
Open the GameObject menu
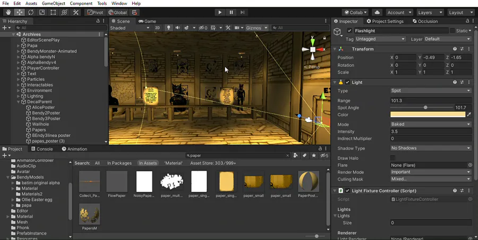(x=53, y=4)
